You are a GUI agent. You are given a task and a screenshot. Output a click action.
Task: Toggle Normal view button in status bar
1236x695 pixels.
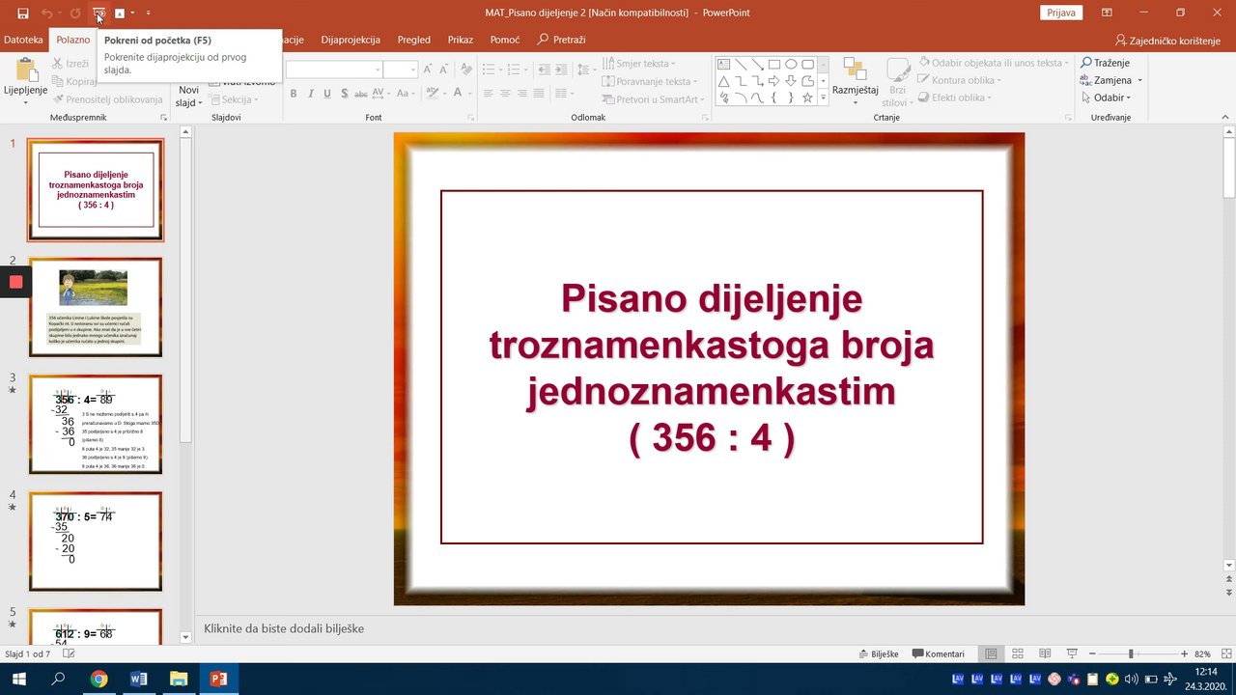(991, 653)
